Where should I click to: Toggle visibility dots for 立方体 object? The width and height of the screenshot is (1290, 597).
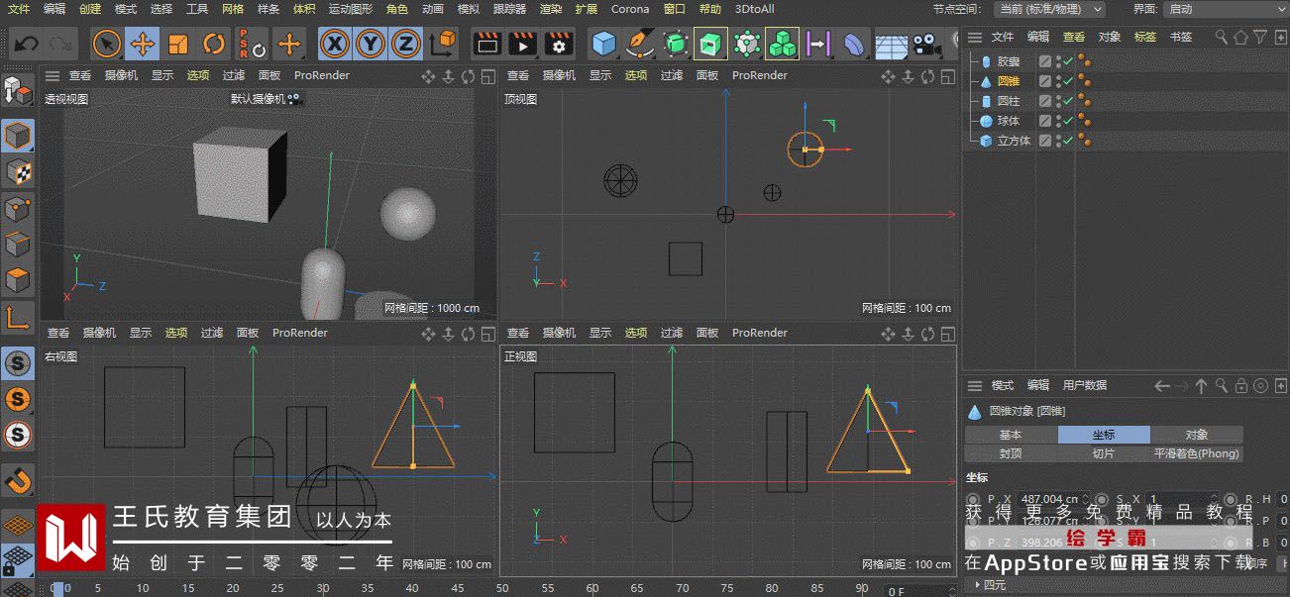point(1058,141)
